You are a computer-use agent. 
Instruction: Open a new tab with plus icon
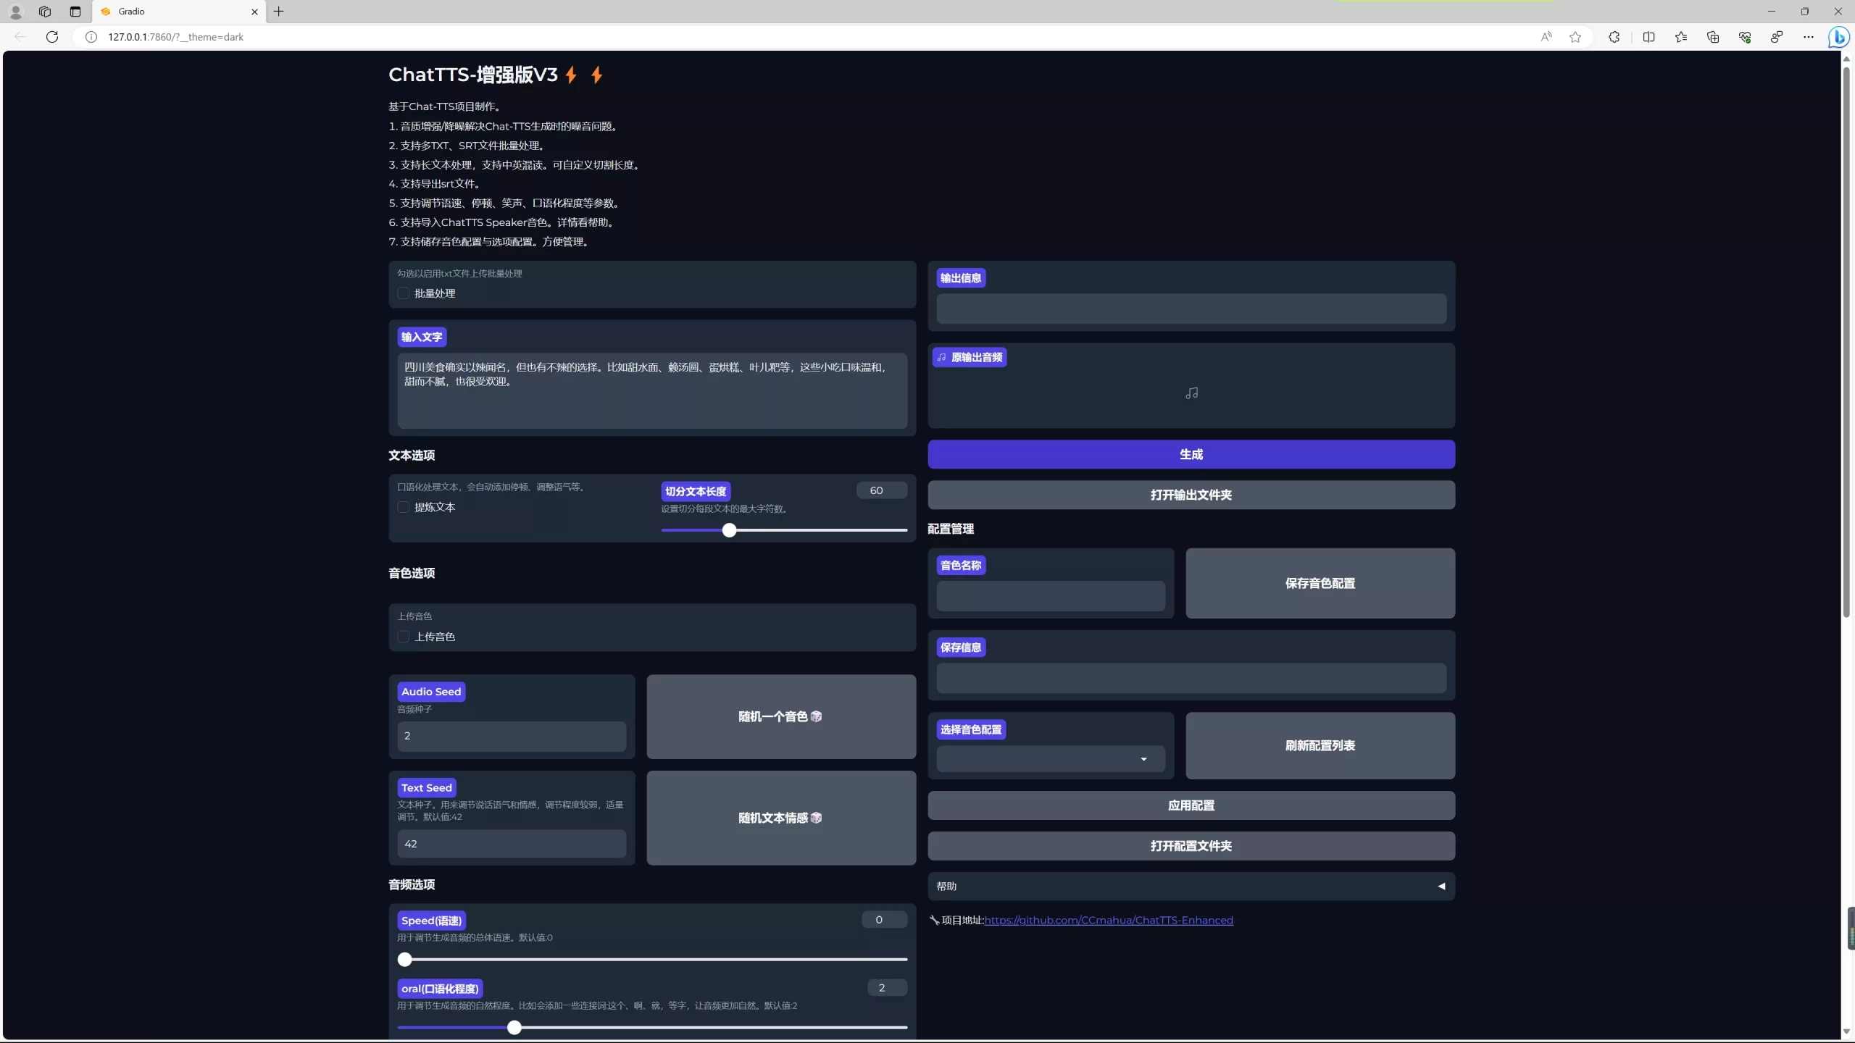[278, 12]
